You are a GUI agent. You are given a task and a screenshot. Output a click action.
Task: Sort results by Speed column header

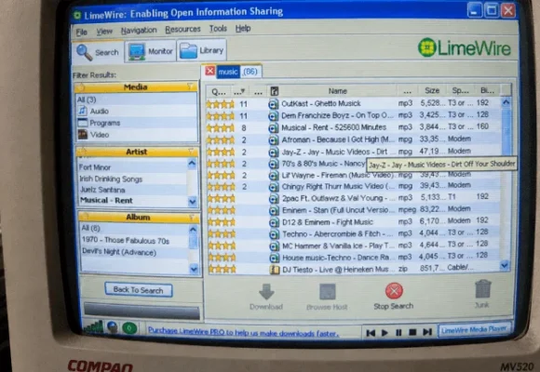click(x=460, y=90)
